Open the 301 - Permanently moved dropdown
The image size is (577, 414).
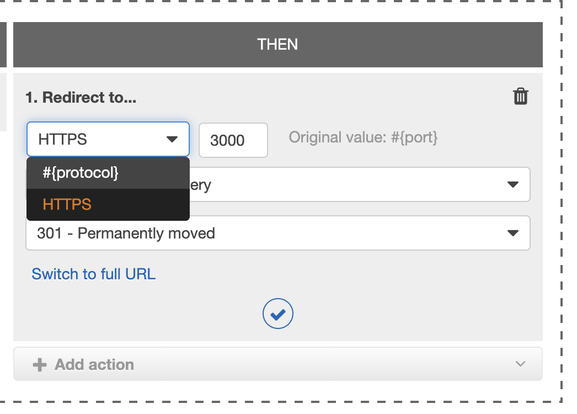pos(278,233)
